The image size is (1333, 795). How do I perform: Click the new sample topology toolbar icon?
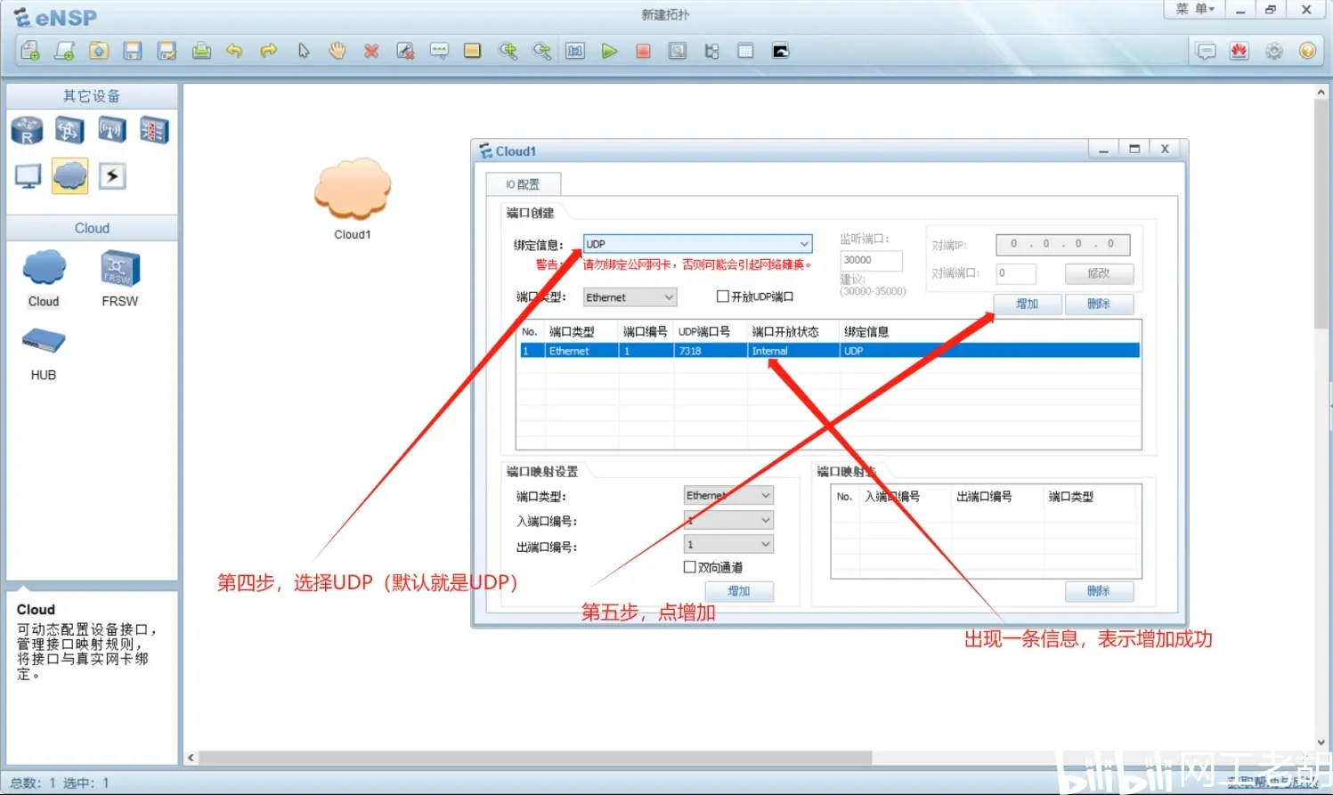tap(64, 51)
